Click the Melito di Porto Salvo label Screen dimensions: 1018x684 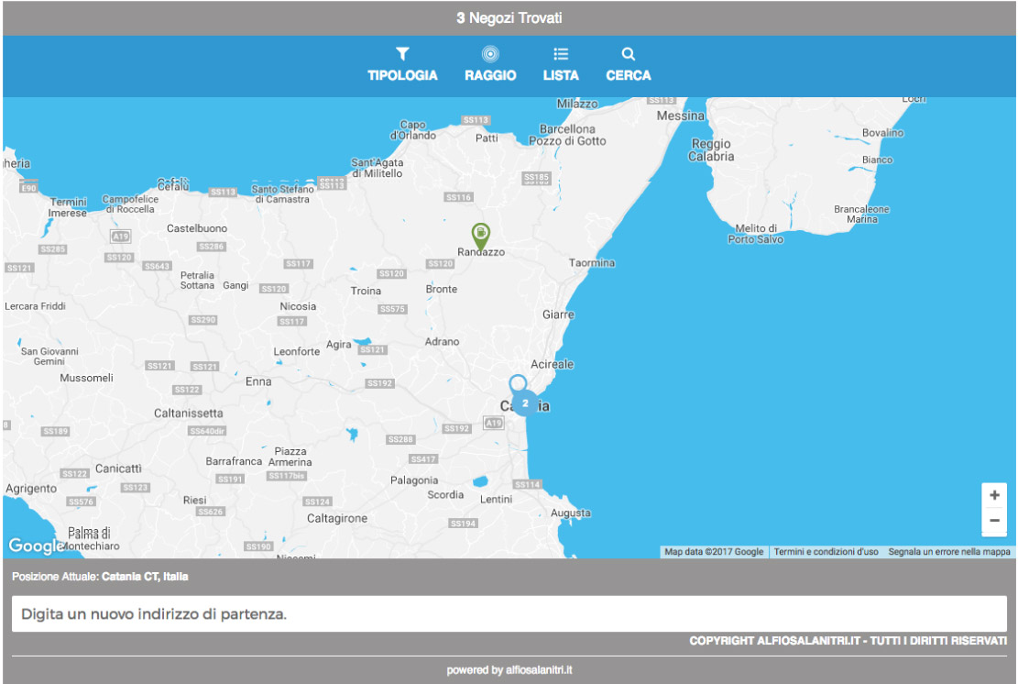pyautogui.click(x=756, y=234)
